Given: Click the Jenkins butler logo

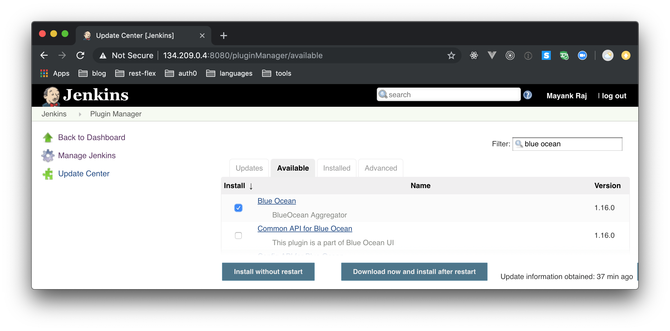Looking at the screenshot, I should coord(51,96).
